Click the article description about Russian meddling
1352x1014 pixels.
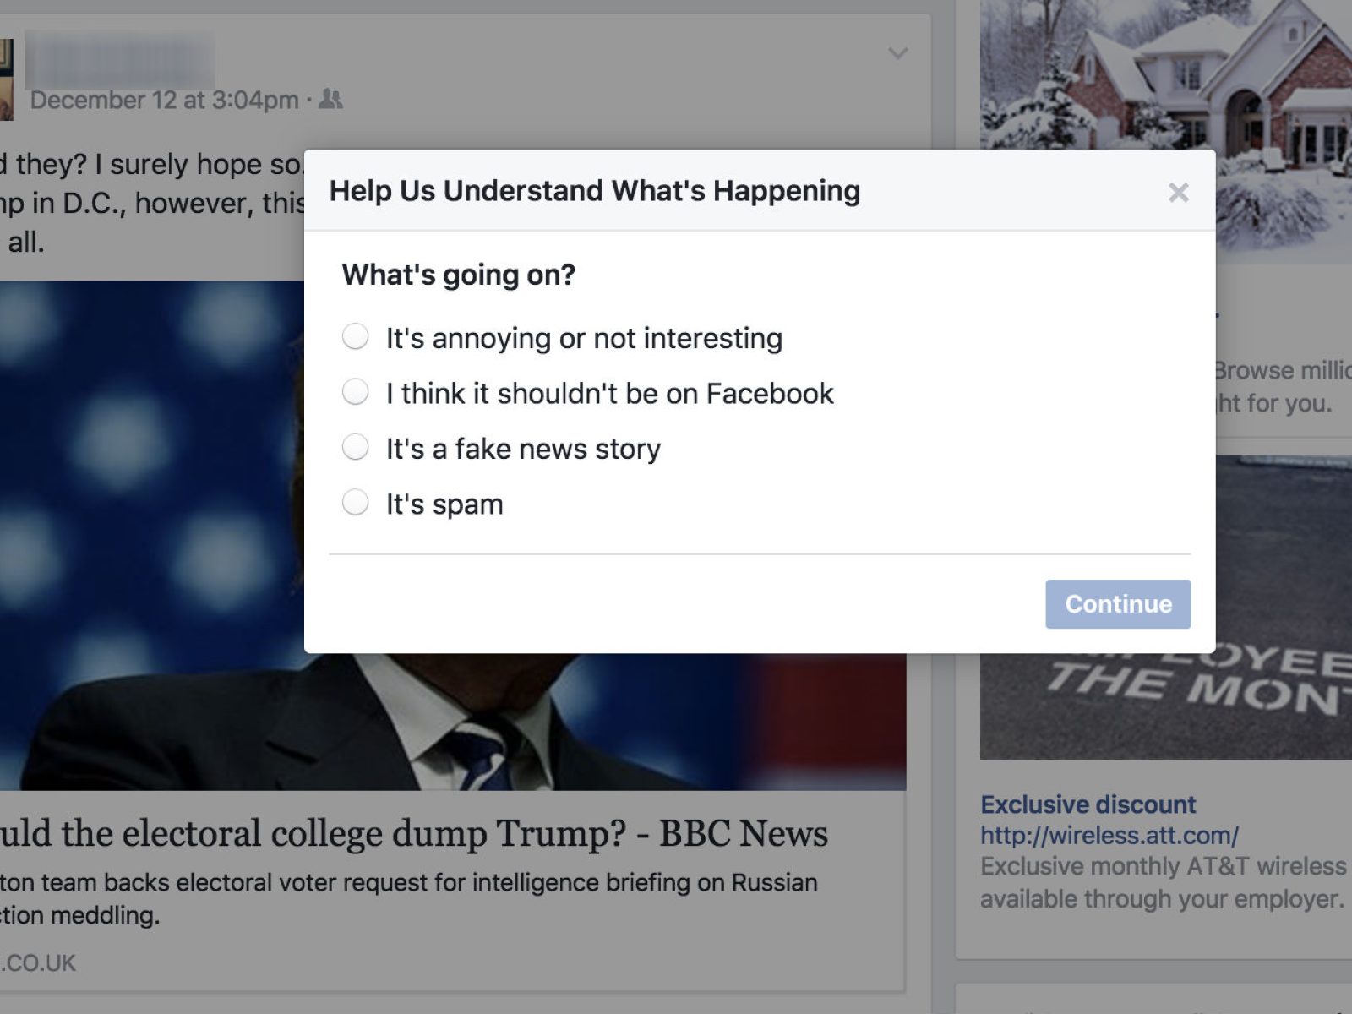click(x=406, y=897)
